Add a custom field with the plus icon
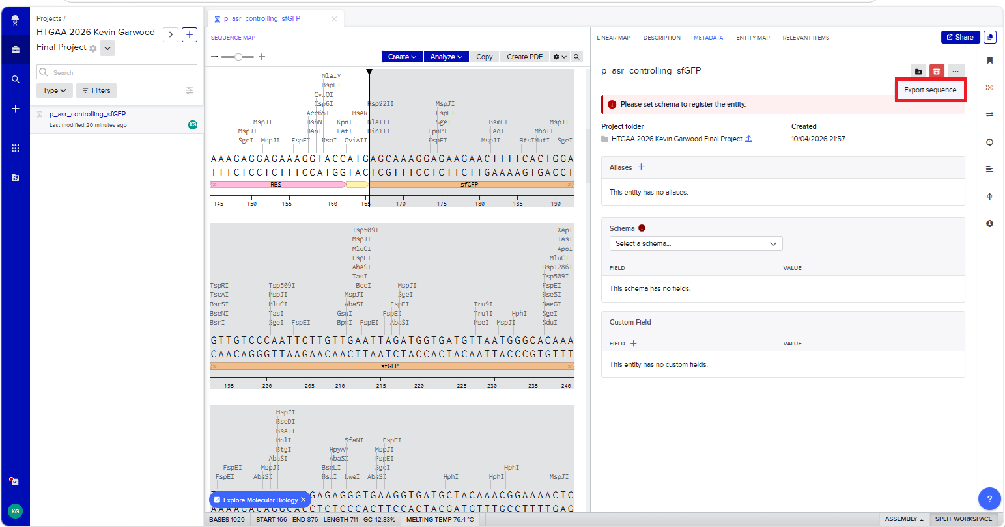The image size is (1005, 527). pyautogui.click(x=633, y=343)
